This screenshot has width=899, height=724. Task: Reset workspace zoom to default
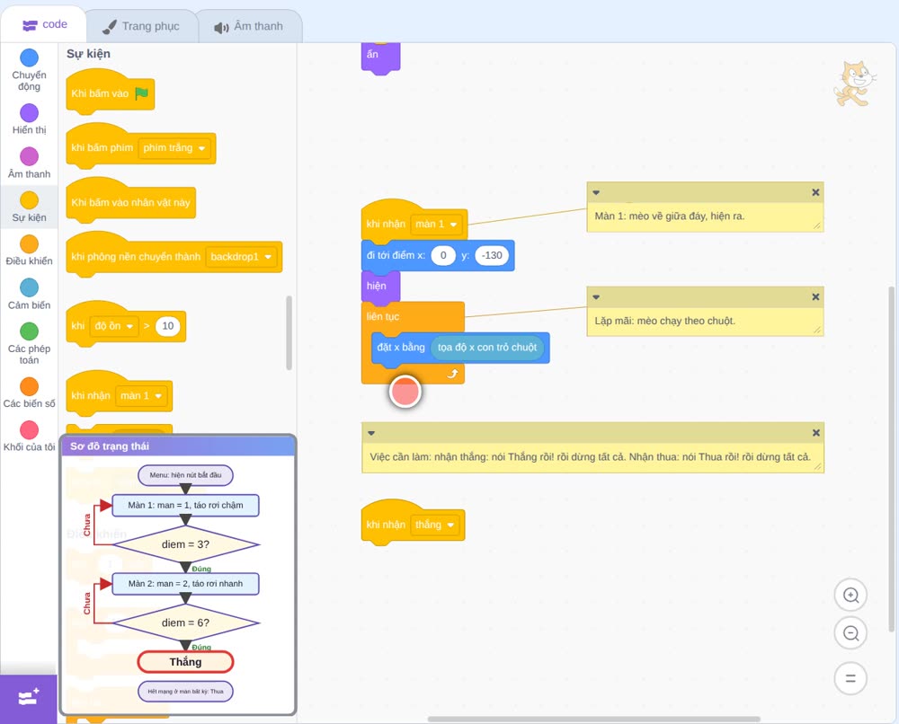point(850,679)
